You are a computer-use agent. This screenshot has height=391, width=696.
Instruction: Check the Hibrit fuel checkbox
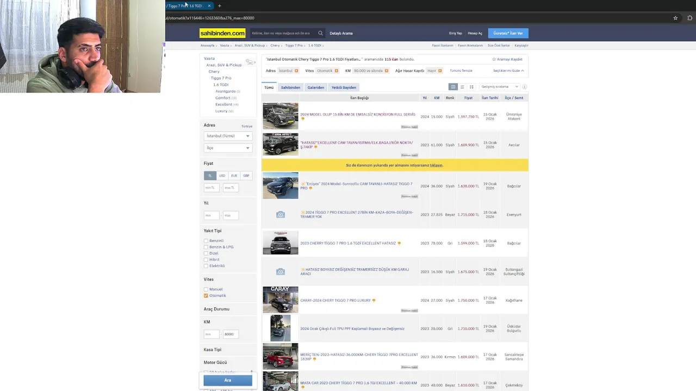tap(206, 260)
